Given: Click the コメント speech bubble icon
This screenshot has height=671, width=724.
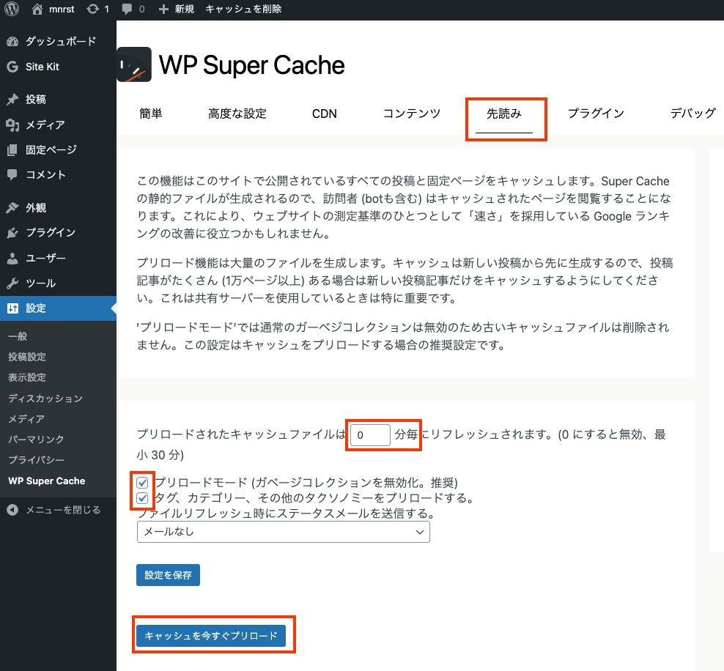Looking at the screenshot, I should pyautogui.click(x=12, y=174).
